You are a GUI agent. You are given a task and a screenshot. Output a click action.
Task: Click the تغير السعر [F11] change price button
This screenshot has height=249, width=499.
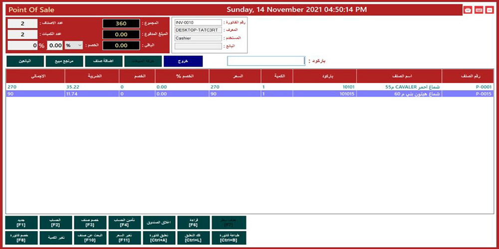pos(125,238)
